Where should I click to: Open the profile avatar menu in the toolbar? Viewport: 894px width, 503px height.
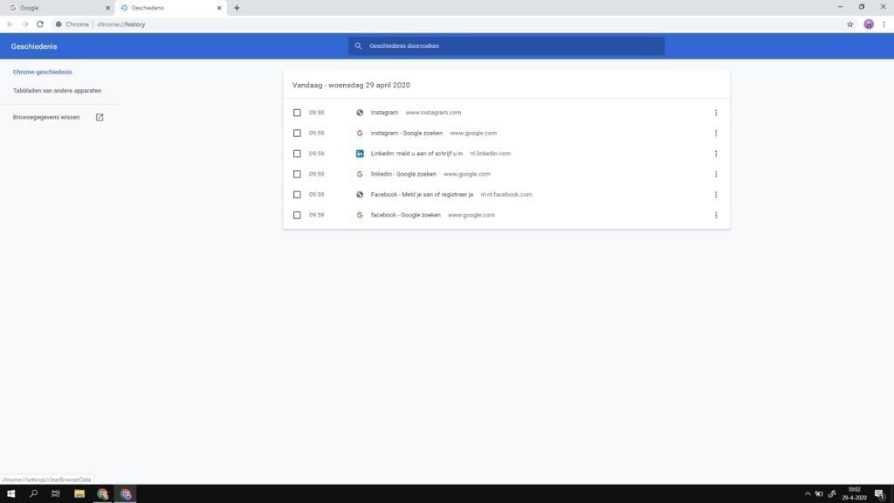[869, 24]
